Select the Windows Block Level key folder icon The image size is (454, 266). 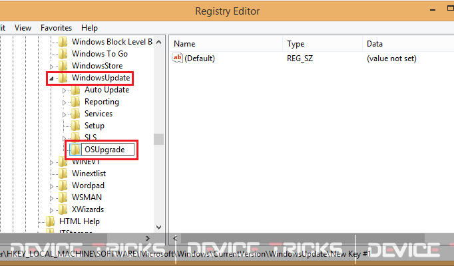tap(63, 42)
